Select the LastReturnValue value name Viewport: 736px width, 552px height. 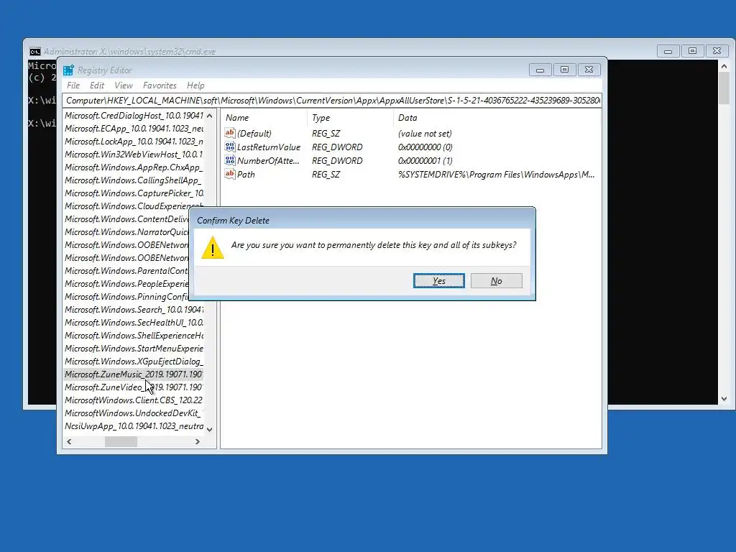coord(269,147)
